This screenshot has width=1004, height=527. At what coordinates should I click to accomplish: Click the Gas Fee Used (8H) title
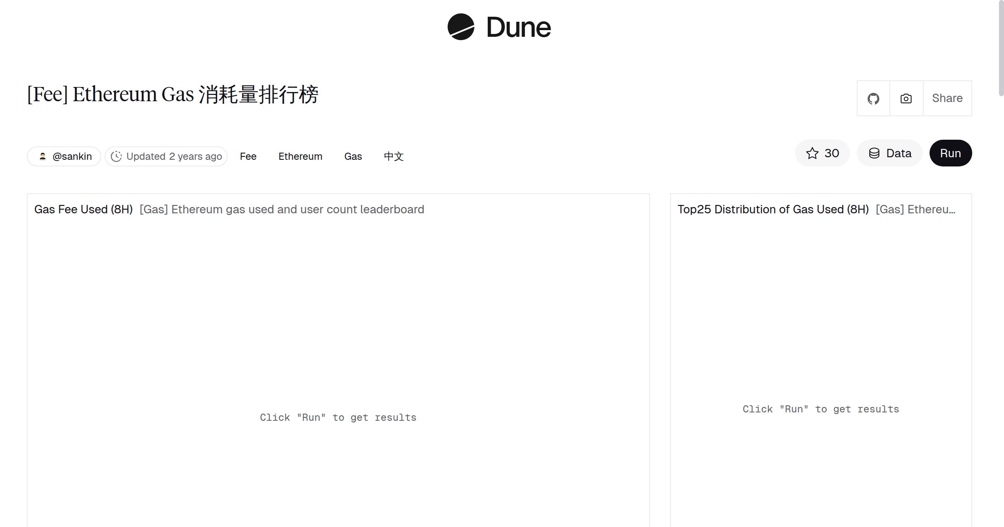point(84,209)
